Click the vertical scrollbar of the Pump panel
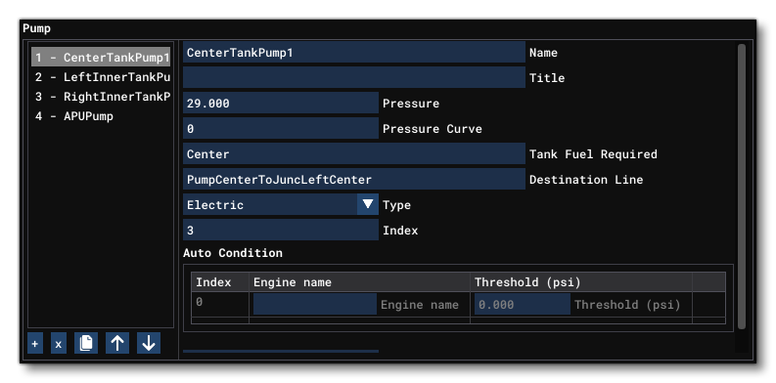776x383 pixels. (x=742, y=187)
